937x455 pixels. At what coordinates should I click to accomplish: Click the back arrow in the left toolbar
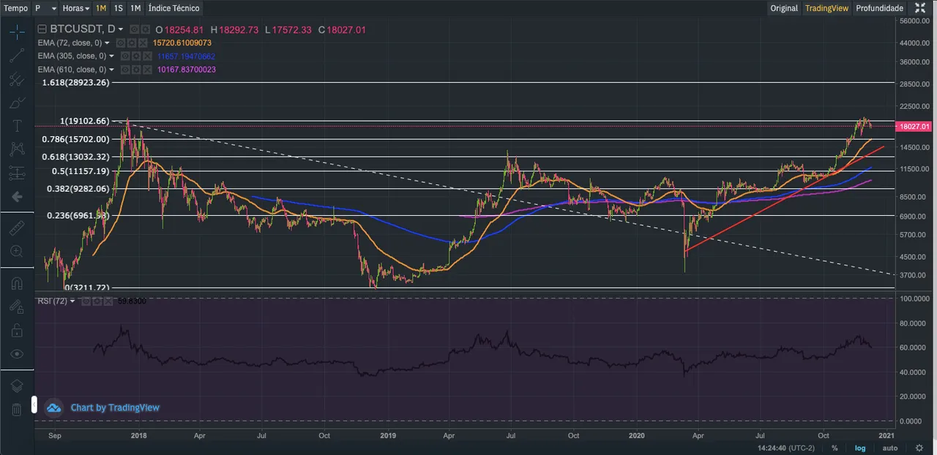[x=16, y=196]
